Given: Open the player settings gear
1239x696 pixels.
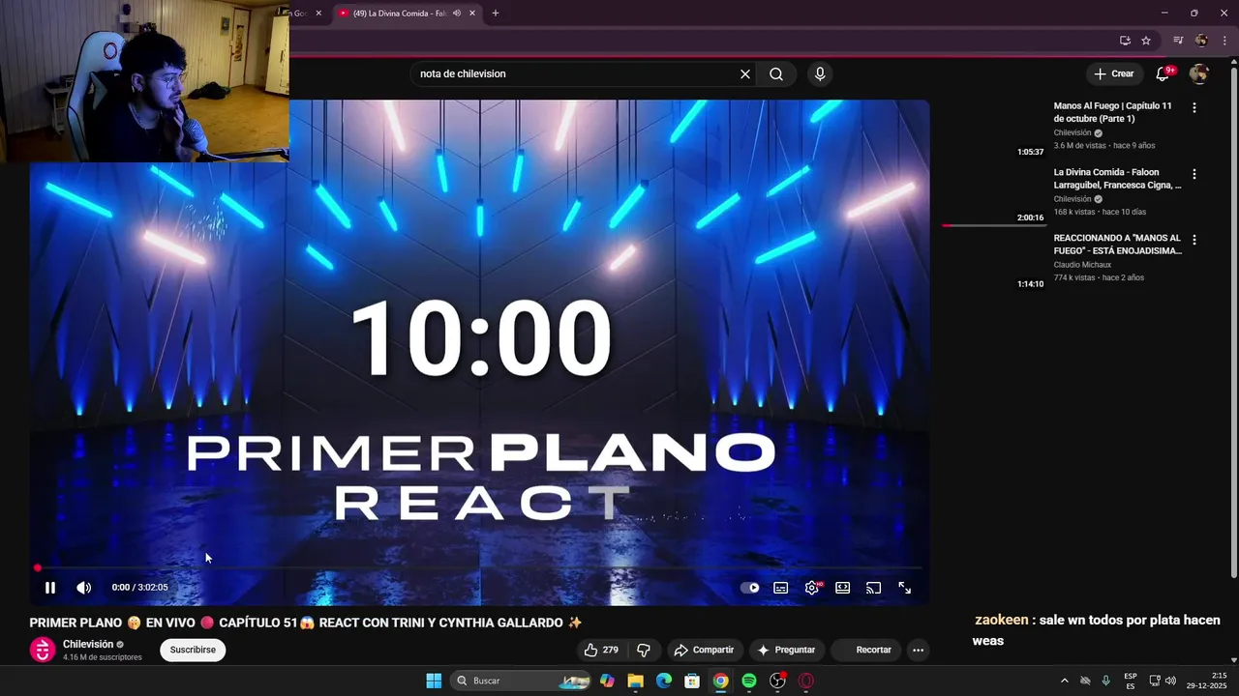Looking at the screenshot, I should pos(812,588).
